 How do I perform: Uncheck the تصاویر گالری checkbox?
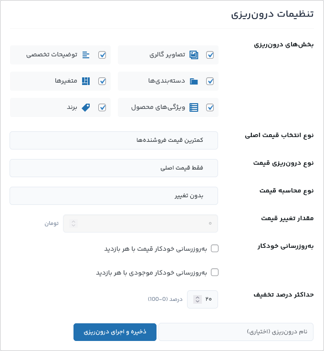coord(210,55)
